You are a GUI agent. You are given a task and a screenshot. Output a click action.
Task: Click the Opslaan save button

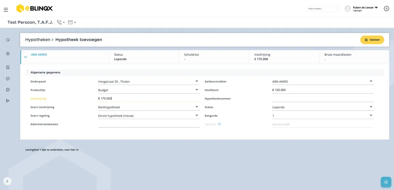[372, 40]
